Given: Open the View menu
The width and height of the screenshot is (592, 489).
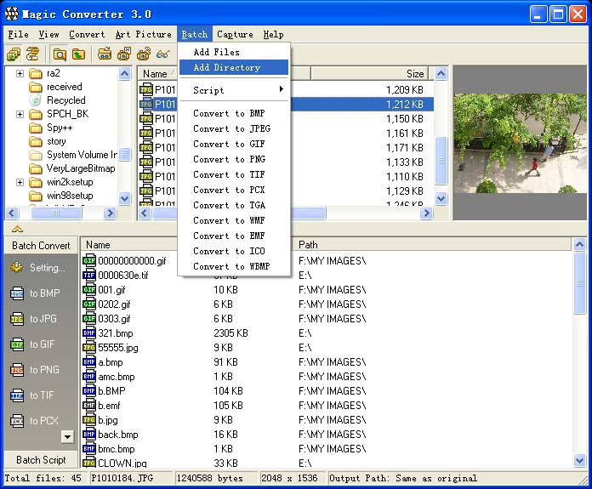Looking at the screenshot, I should click(48, 34).
